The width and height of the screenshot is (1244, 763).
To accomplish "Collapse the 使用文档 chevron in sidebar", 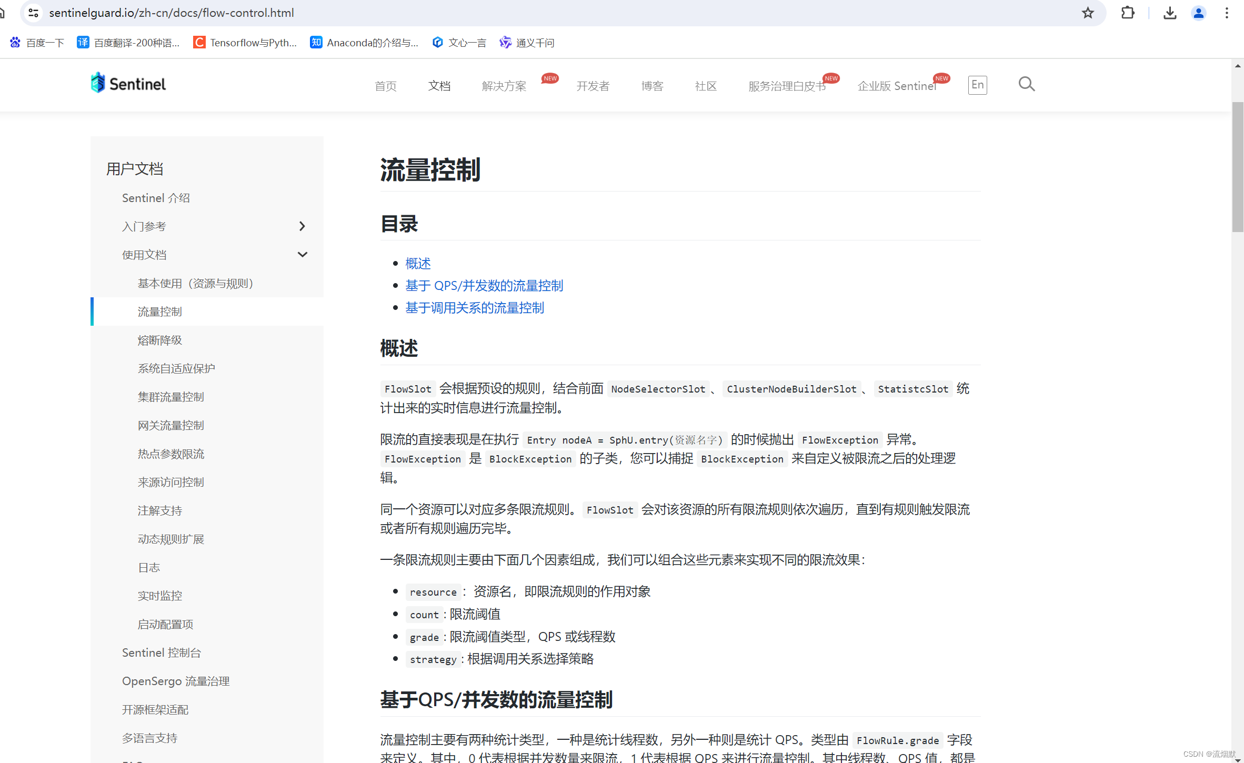I will pos(302,255).
